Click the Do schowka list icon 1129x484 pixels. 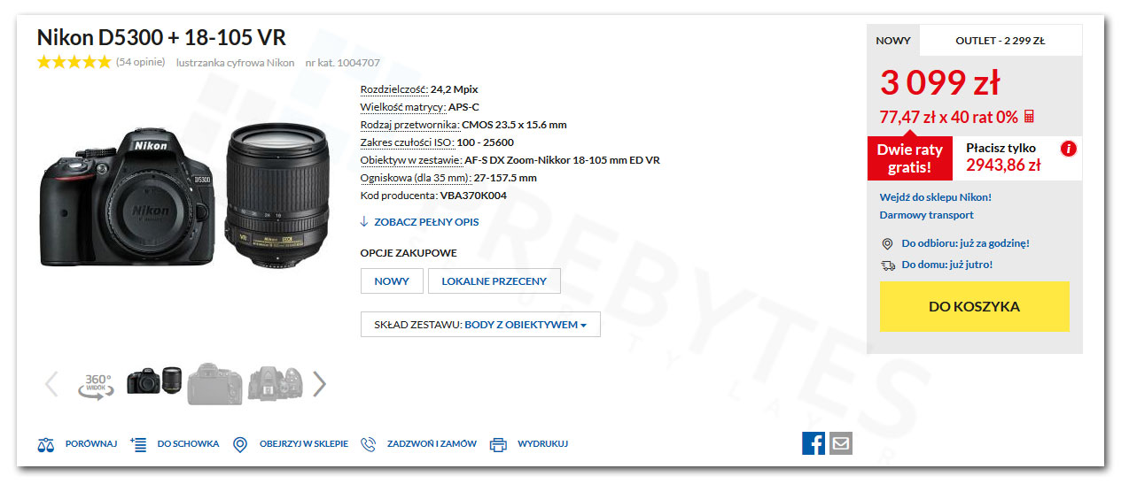[138, 444]
